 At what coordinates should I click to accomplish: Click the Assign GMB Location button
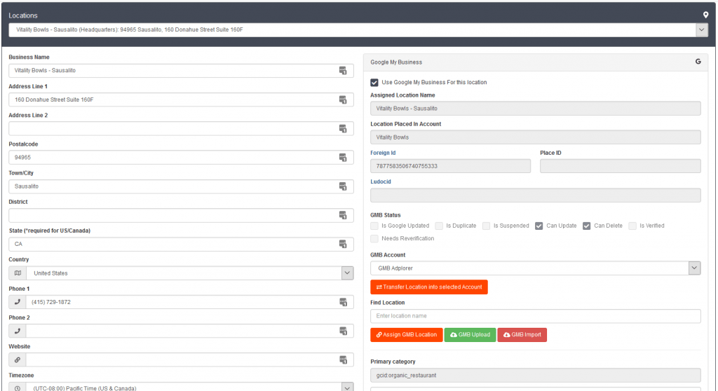406,335
